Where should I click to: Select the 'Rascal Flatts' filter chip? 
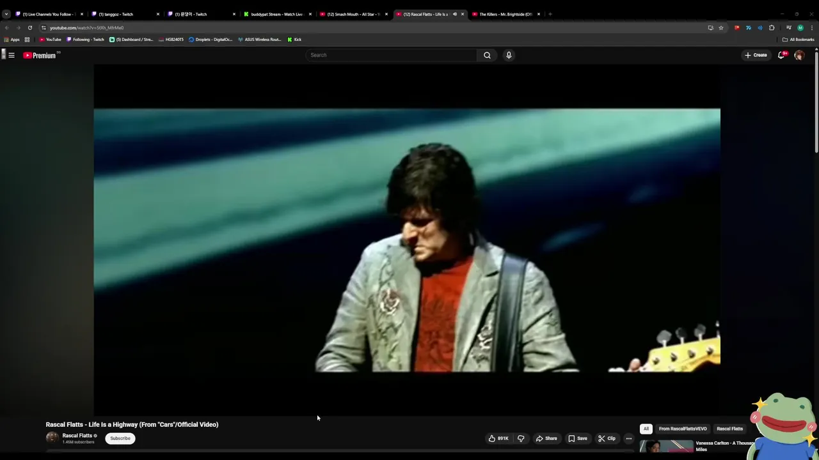[x=729, y=429]
